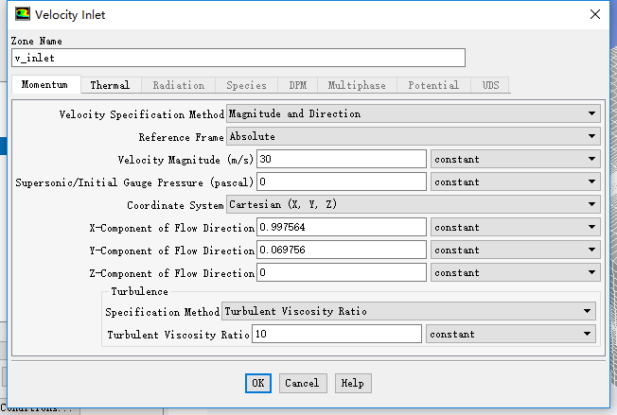The width and height of the screenshot is (617, 415).
Task: Focus Supersonic/Initial Gauge Pressure field
Action: [x=341, y=182]
